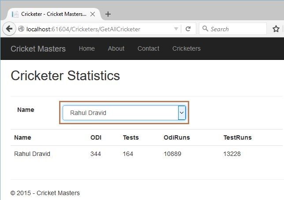Click in the browser Search field
Screen dimensions: 284x200
point(233,29)
